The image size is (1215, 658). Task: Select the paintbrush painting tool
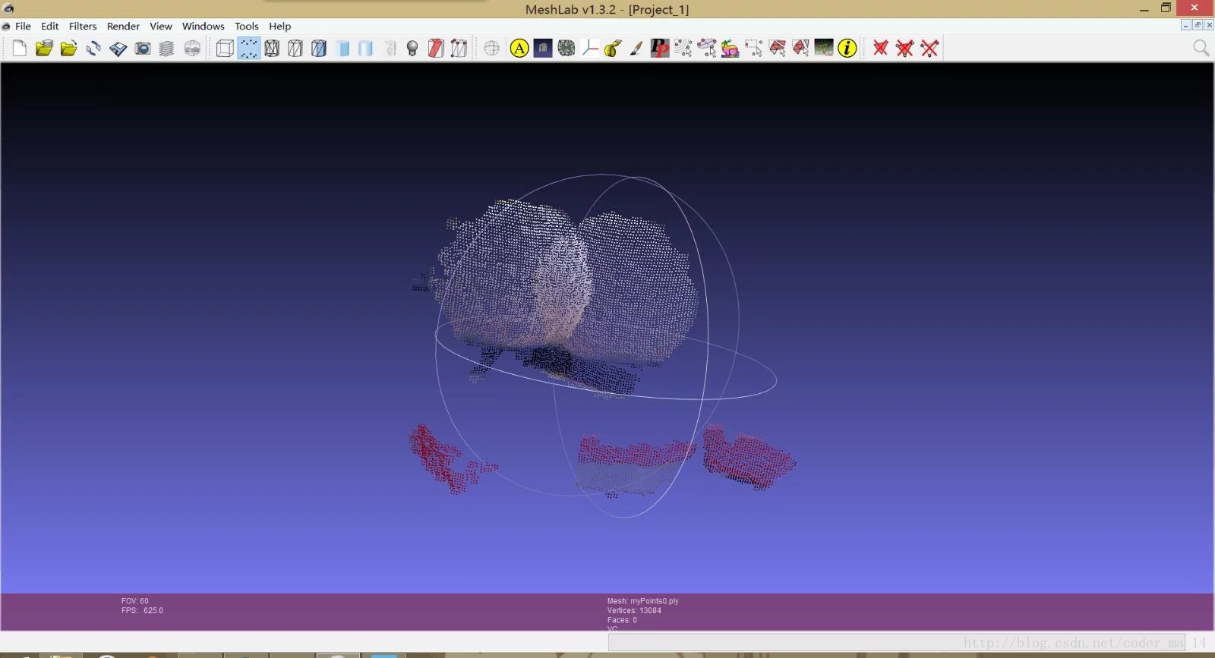[636, 49]
